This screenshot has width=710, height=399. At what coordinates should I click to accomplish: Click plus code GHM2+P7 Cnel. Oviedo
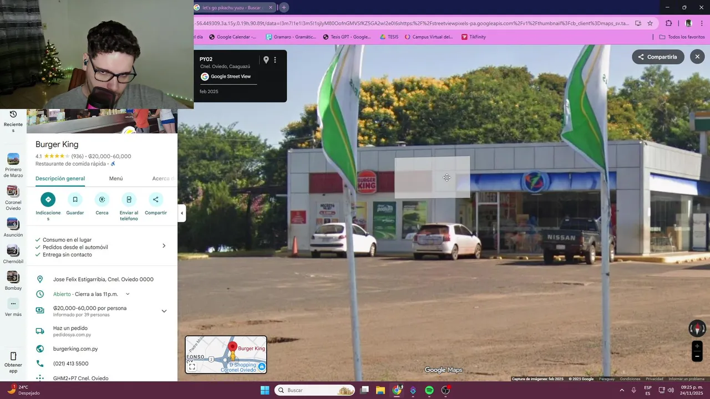(x=81, y=378)
